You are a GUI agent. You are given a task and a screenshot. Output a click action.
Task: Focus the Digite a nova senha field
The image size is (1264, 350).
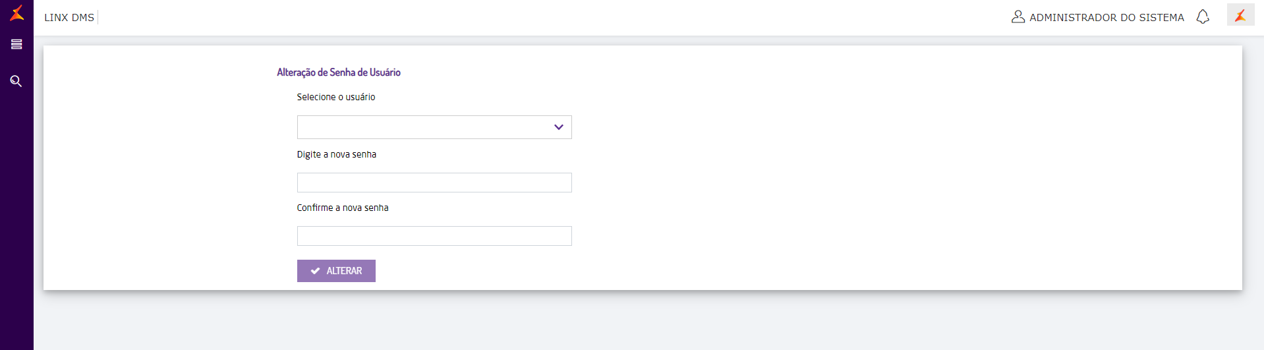coord(434,183)
